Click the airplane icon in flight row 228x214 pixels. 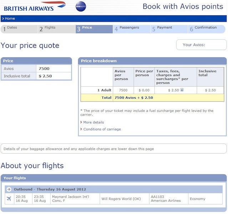click(9, 199)
